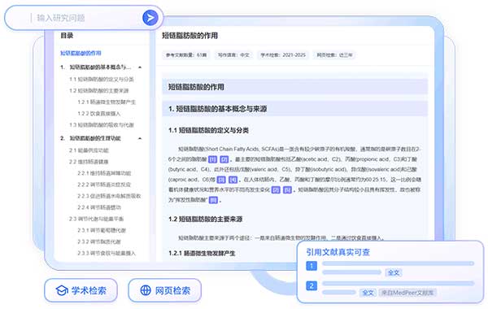
Task: Go to TOC item 1.3 短链脂肪酸的吸收与代谢
Action: tap(102, 124)
